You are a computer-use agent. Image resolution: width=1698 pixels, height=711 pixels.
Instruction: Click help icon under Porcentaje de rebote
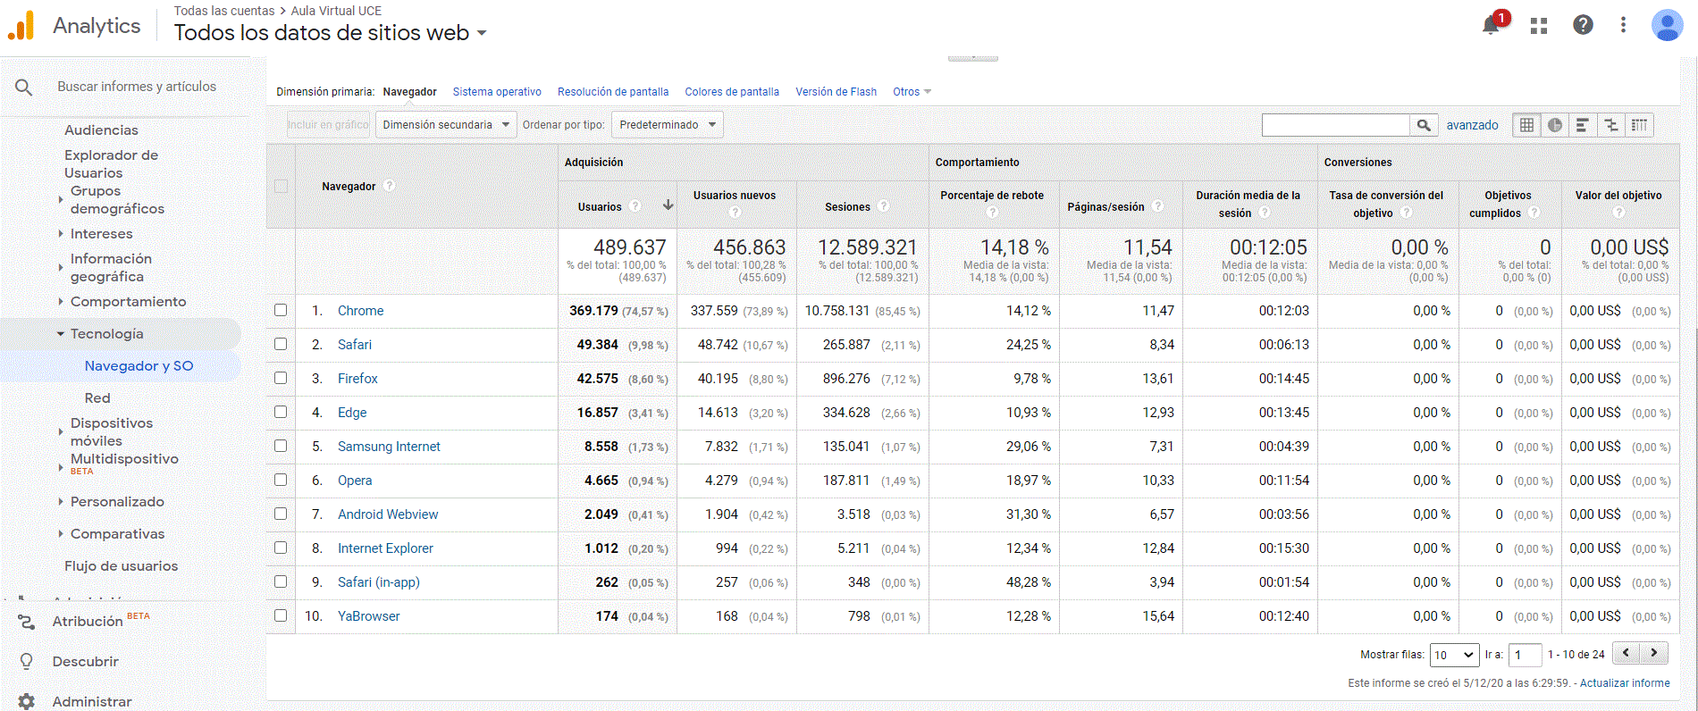(x=992, y=213)
